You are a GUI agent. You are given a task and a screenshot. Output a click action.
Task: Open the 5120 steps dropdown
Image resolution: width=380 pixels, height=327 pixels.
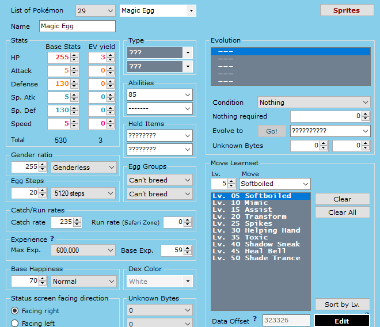point(83,193)
